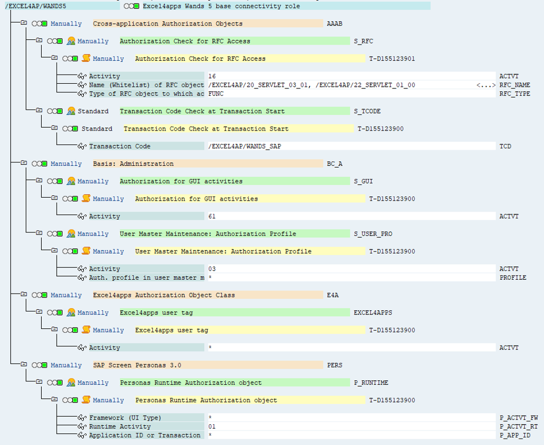The height and width of the screenshot is (445, 544).
Task: Click the pencil icon beside the Auth. profile field
Action: tap(82, 277)
